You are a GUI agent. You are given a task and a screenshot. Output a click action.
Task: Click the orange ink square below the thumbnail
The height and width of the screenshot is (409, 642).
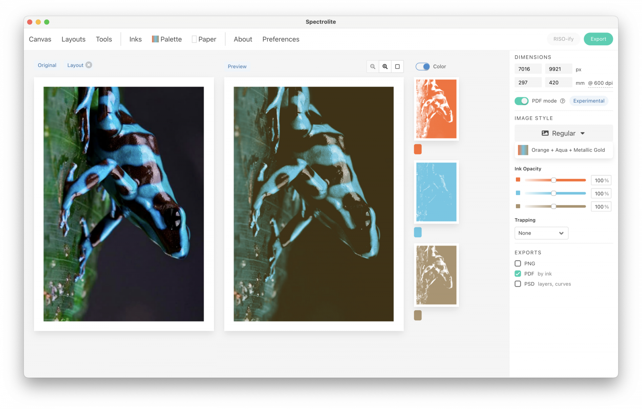point(418,149)
